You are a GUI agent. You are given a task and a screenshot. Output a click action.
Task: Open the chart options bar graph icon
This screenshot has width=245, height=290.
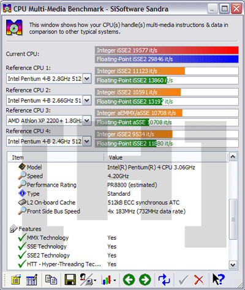108,280
